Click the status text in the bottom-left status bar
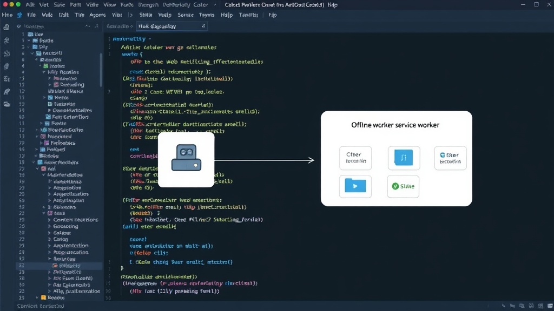This screenshot has height=311, width=554. pos(40,306)
